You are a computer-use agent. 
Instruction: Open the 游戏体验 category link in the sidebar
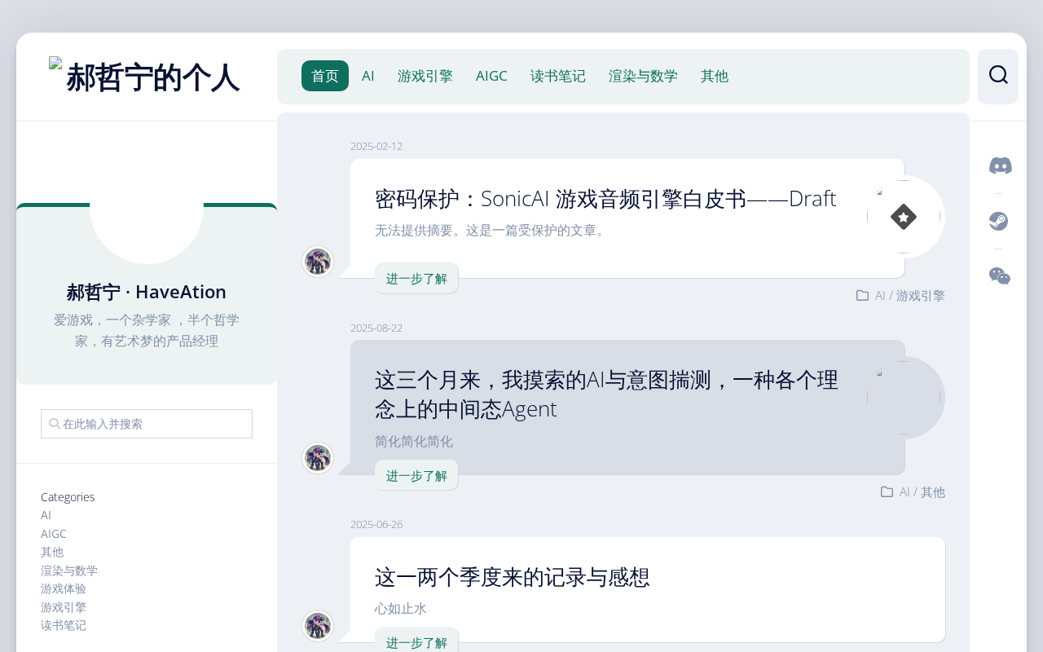(64, 588)
